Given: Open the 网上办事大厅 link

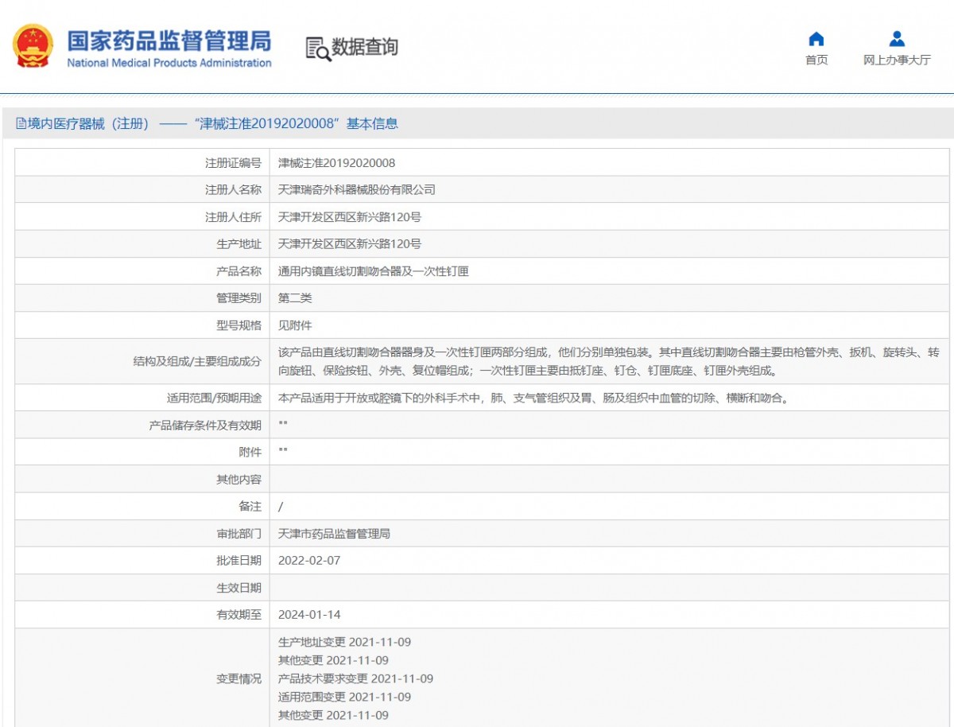Looking at the screenshot, I should 896,60.
